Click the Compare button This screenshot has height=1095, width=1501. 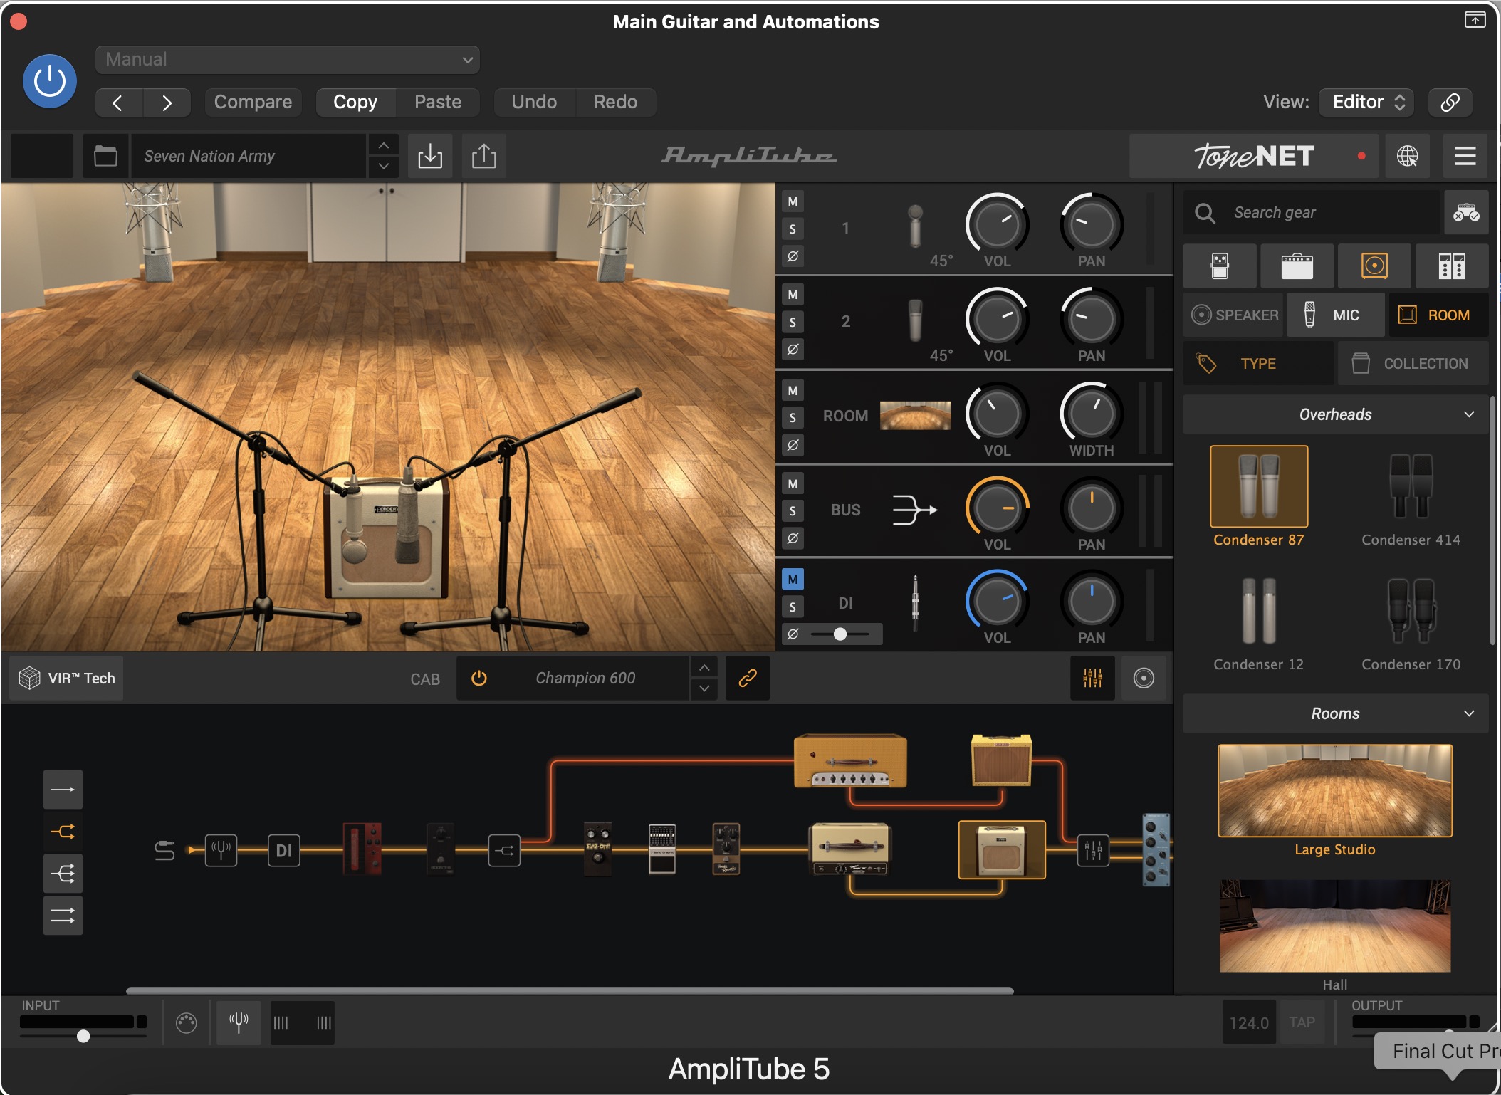point(253,102)
